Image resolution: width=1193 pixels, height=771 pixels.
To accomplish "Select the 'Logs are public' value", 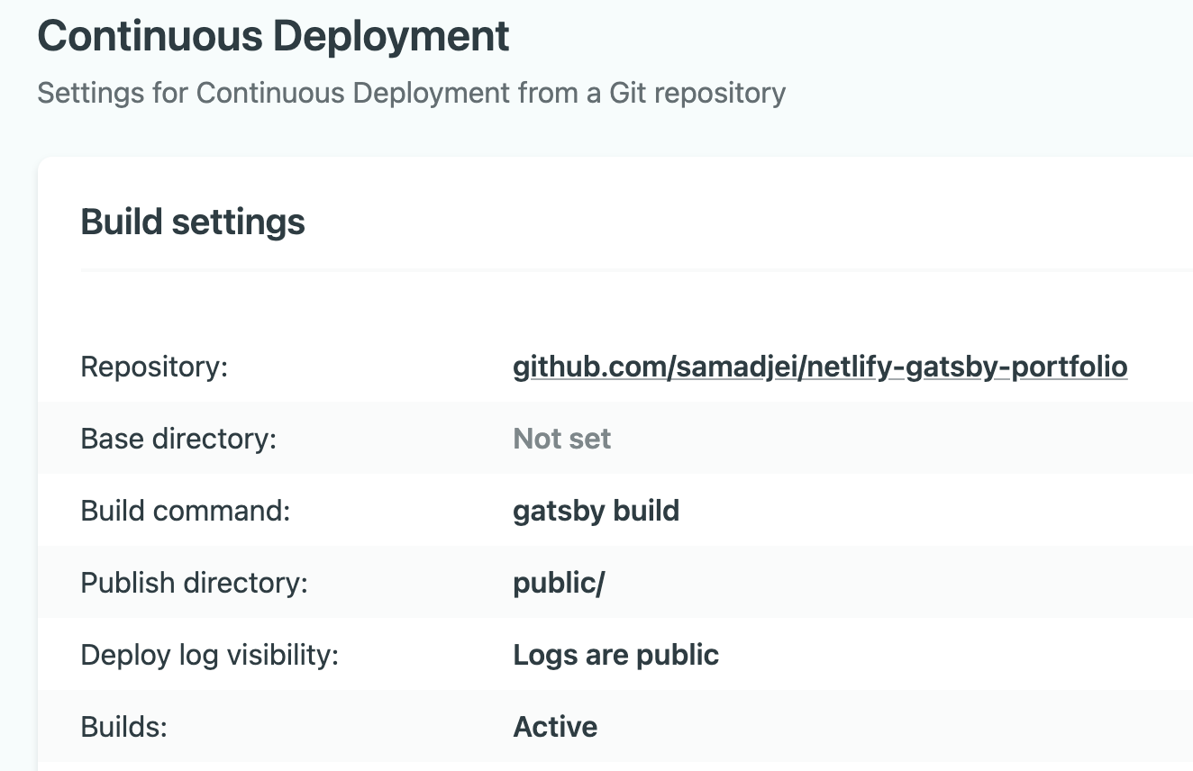I will click(615, 655).
